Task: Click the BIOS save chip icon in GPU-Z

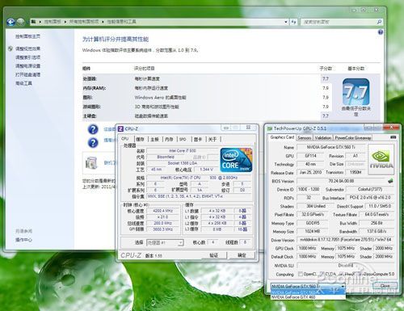Action: [390, 181]
